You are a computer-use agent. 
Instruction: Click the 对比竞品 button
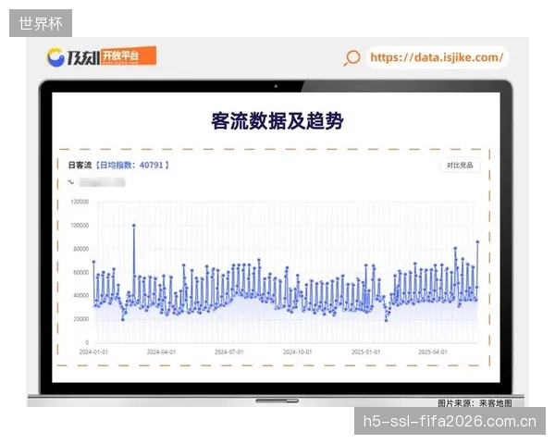click(460, 165)
